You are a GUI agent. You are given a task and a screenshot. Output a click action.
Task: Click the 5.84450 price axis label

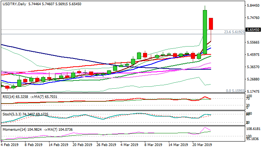pyautogui.click(x=253, y=6)
